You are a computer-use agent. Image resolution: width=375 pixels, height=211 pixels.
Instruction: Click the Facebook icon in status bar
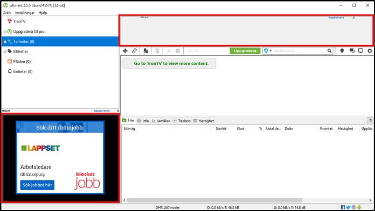coord(343,207)
